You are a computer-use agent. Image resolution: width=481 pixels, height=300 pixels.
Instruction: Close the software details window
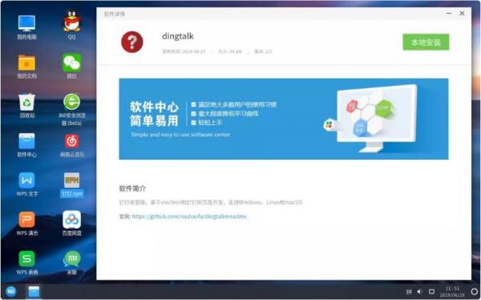click(462, 14)
